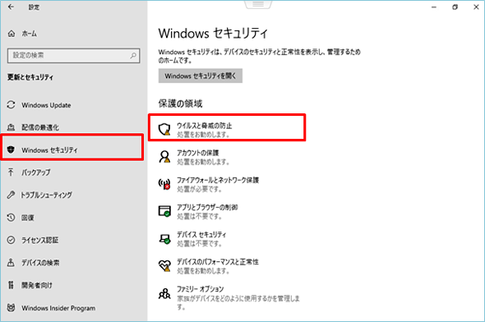This screenshot has width=485, height=322.
Task: Click the バックアップ upload arrow icon
Action: [12, 172]
